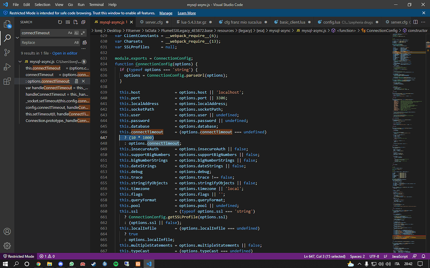Open the Source Control view

point(7,52)
